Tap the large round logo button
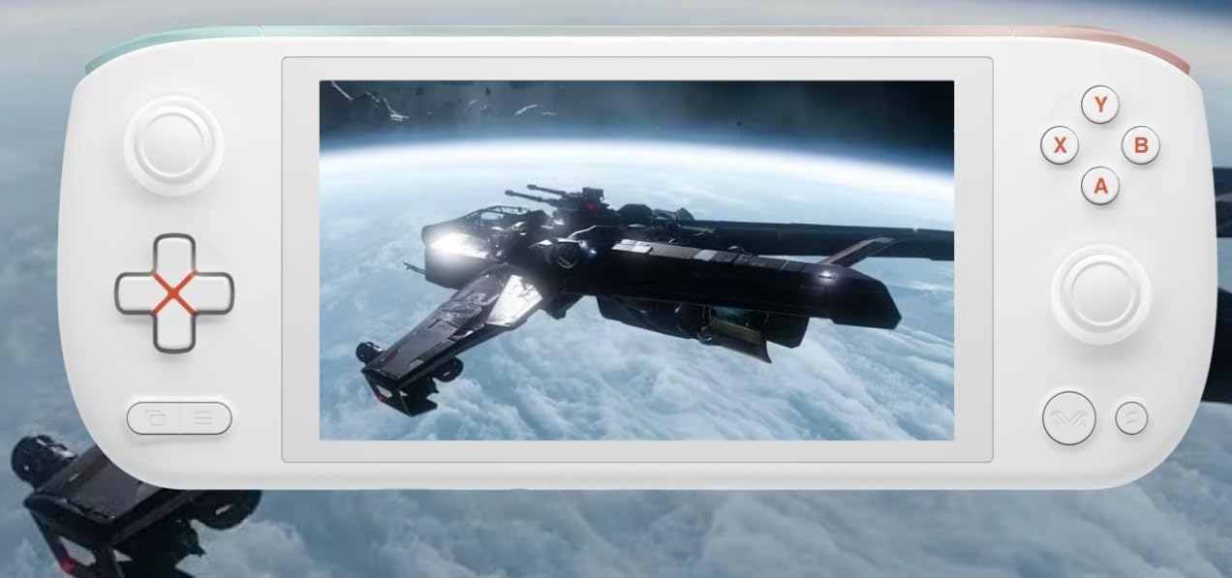1232x578 pixels. [1069, 418]
